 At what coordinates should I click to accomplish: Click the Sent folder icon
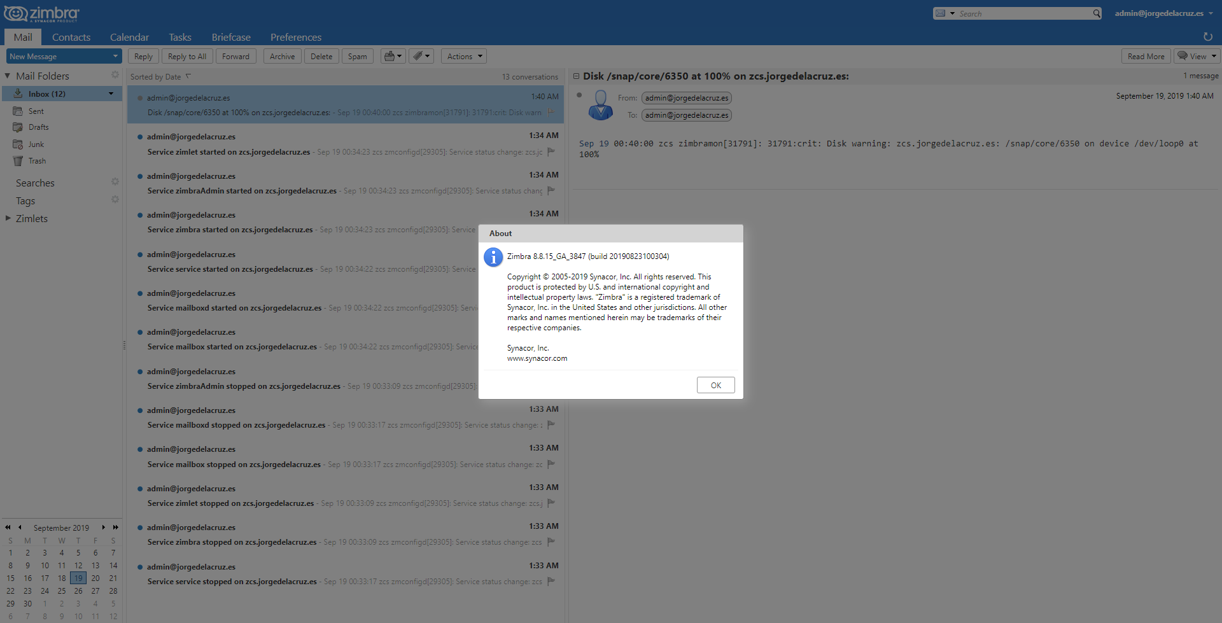click(18, 111)
